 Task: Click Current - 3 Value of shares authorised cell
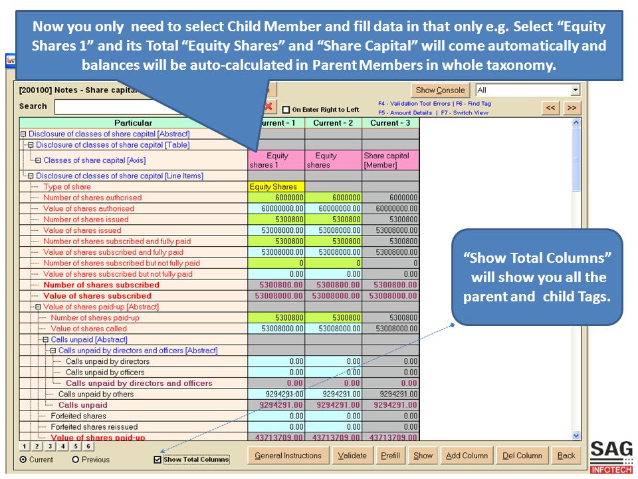click(x=391, y=208)
